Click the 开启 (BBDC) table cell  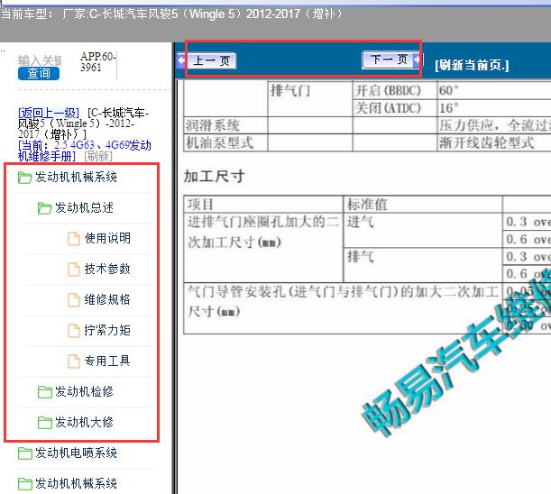[x=395, y=90]
